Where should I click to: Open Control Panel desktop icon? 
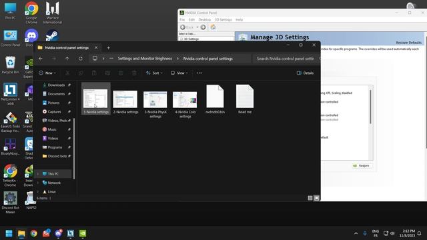click(x=11, y=38)
